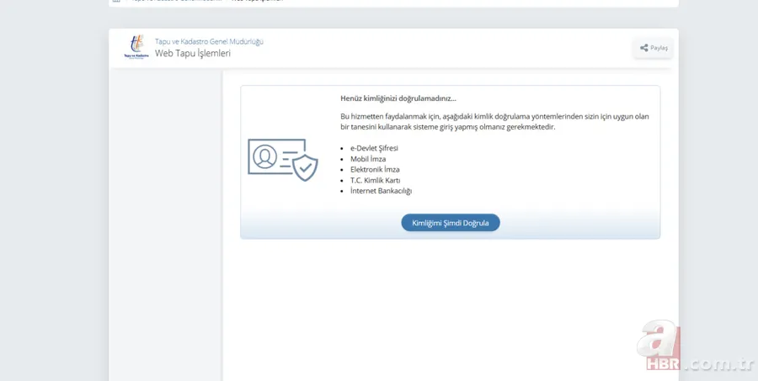758x381 pixels.
Task: Select the Mobil İmza list item
Action: coord(368,159)
